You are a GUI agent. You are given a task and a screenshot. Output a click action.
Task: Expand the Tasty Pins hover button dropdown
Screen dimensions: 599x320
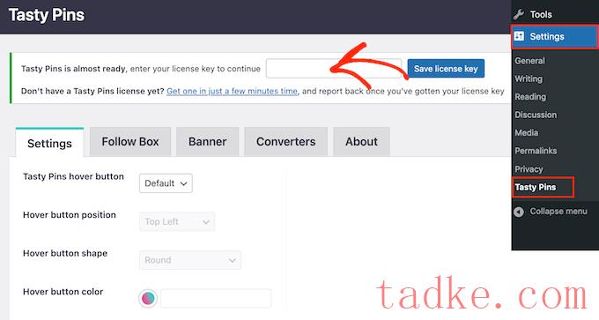click(x=166, y=183)
